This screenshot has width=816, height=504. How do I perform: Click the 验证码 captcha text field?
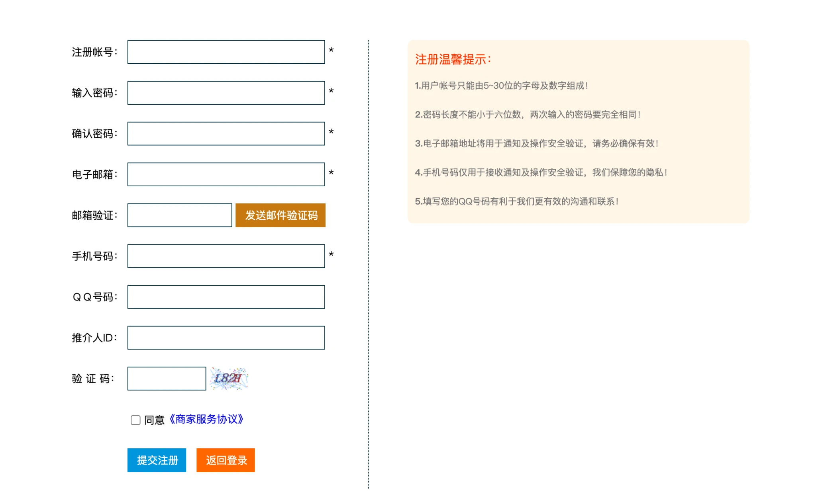tap(167, 379)
